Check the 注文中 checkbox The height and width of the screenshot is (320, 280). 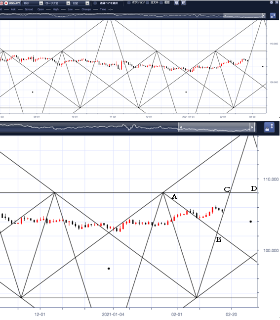(x=147, y=2)
